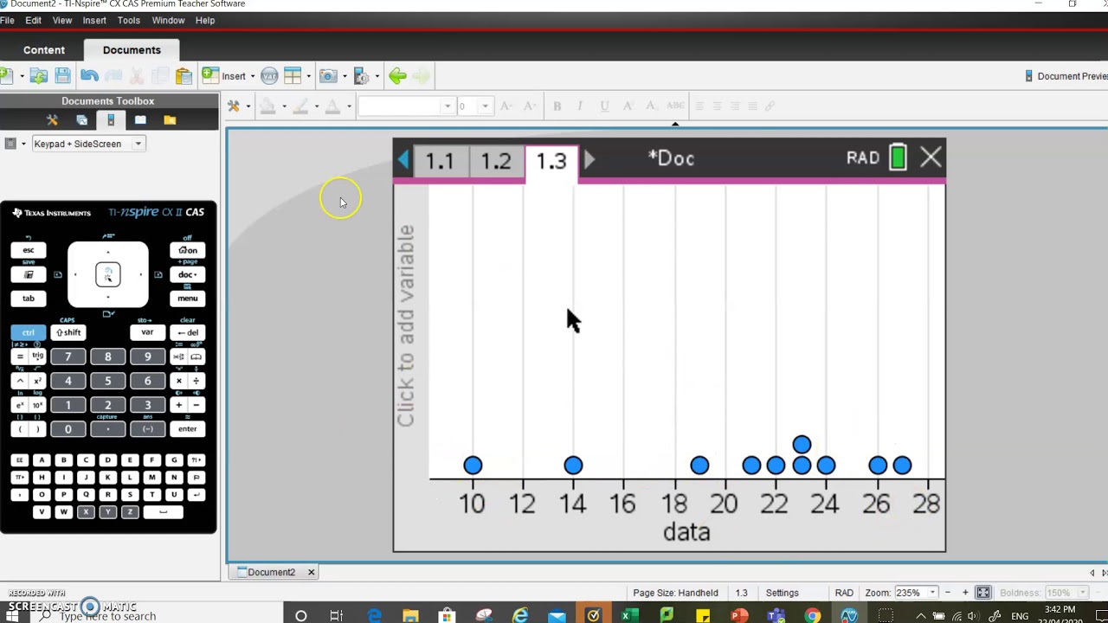Click the tools wrench icon above the workspace
The width and height of the screenshot is (1108, 623).
click(x=234, y=106)
